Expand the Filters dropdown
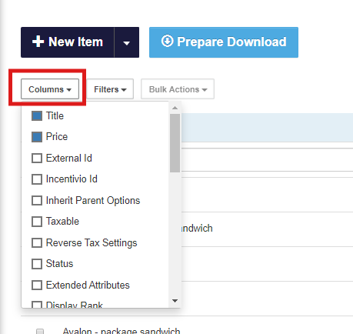 (x=110, y=89)
